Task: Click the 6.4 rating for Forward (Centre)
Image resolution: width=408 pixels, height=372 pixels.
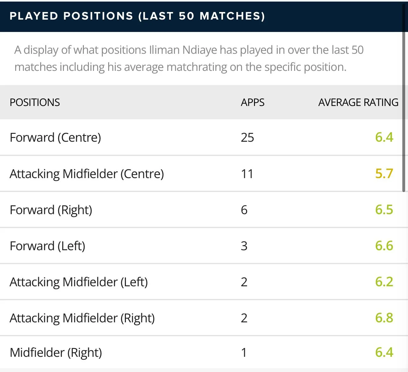Action: [x=384, y=137]
